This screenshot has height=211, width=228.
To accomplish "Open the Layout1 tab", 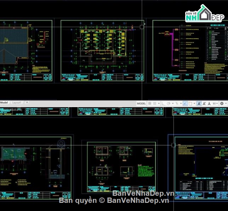I will coord(17,102).
